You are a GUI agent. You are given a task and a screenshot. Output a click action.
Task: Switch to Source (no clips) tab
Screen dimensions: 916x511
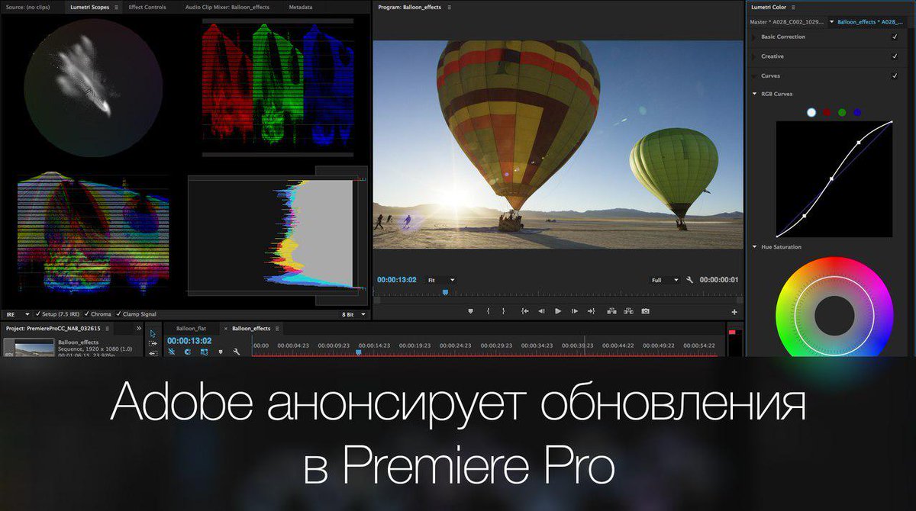click(x=27, y=7)
